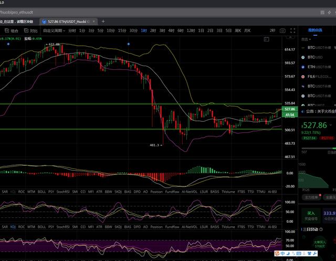Open the 组合 combination chart icon
The height and width of the screenshot is (261, 336).
click(7, 30)
